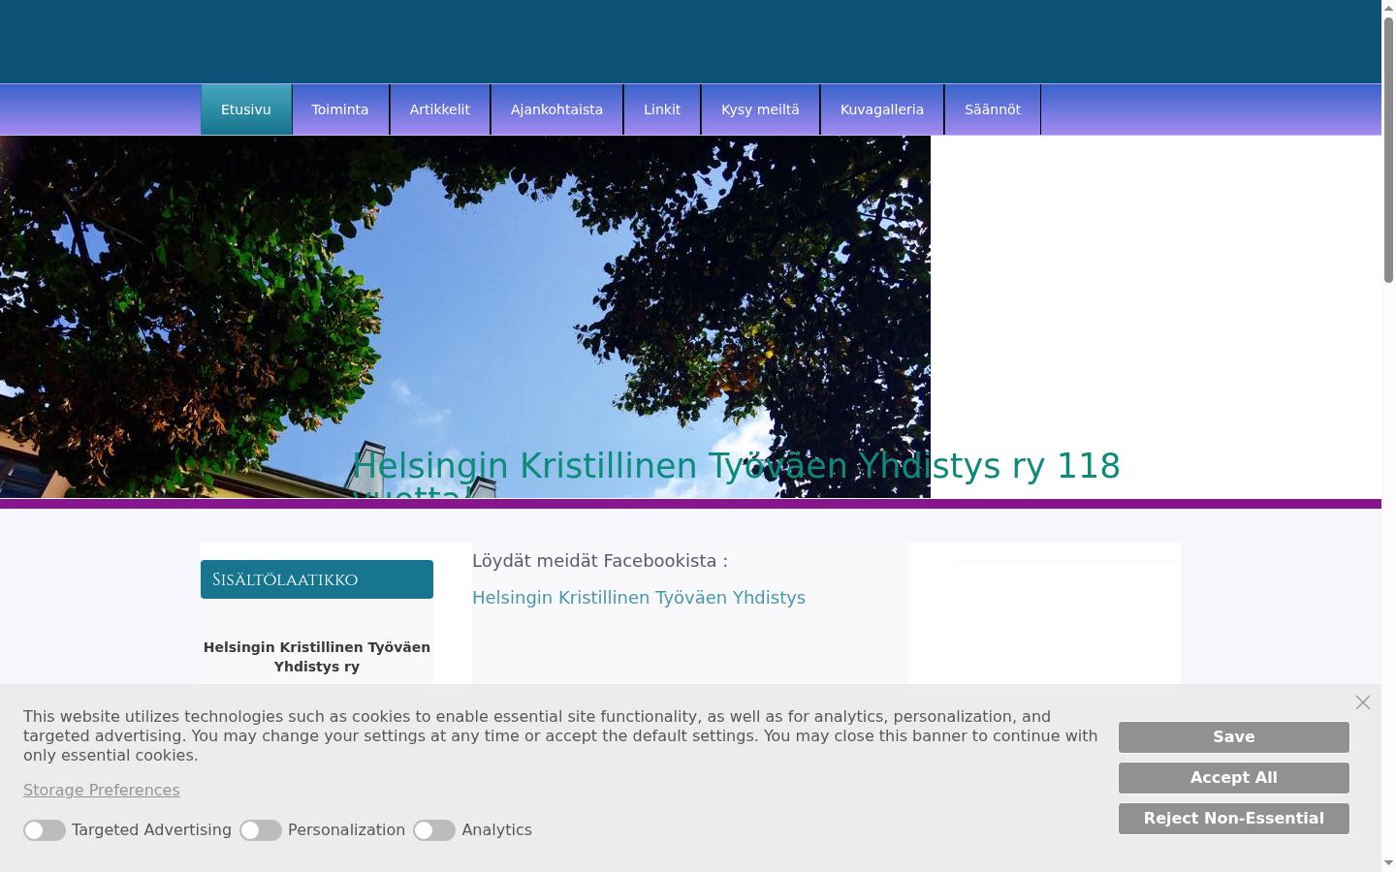The width and height of the screenshot is (1396, 872).
Task: Click the bold sidebar text "Helsingin Kristillinen Työväen Yhdistys ry"
Action: pyautogui.click(x=317, y=657)
